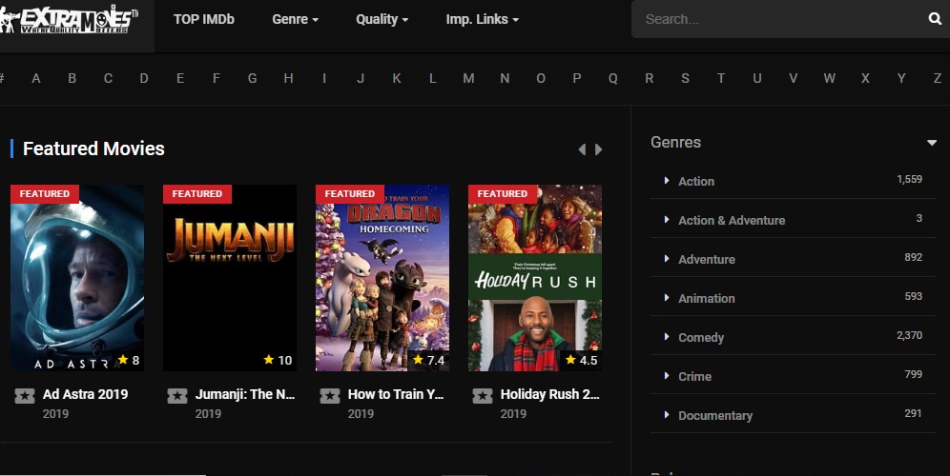This screenshot has width=950, height=476.
Task: Click the FEATURED badge on Ad Astra
Action: [x=45, y=193]
